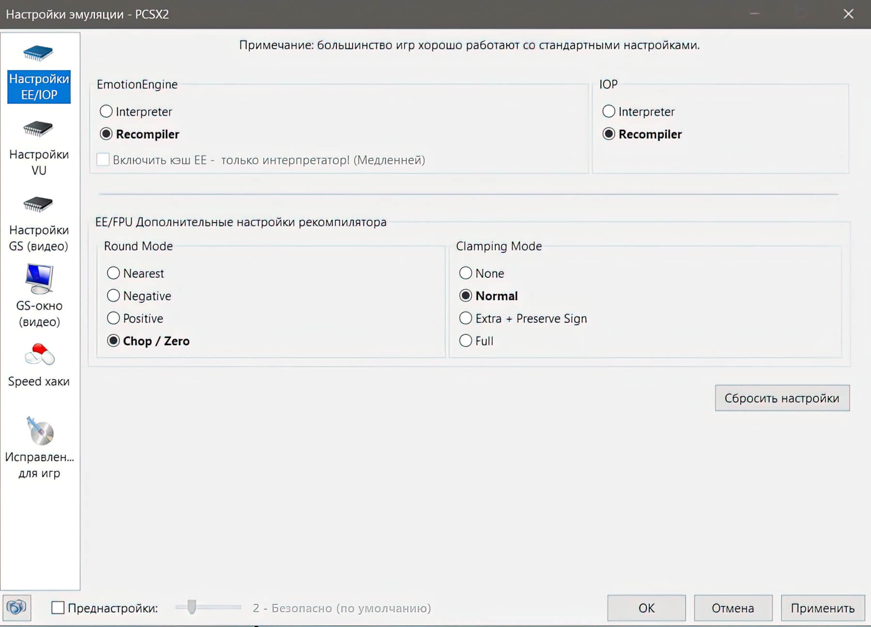Enable the Преднастройки checkbox
The width and height of the screenshot is (871, 627).
click(58, 608)
